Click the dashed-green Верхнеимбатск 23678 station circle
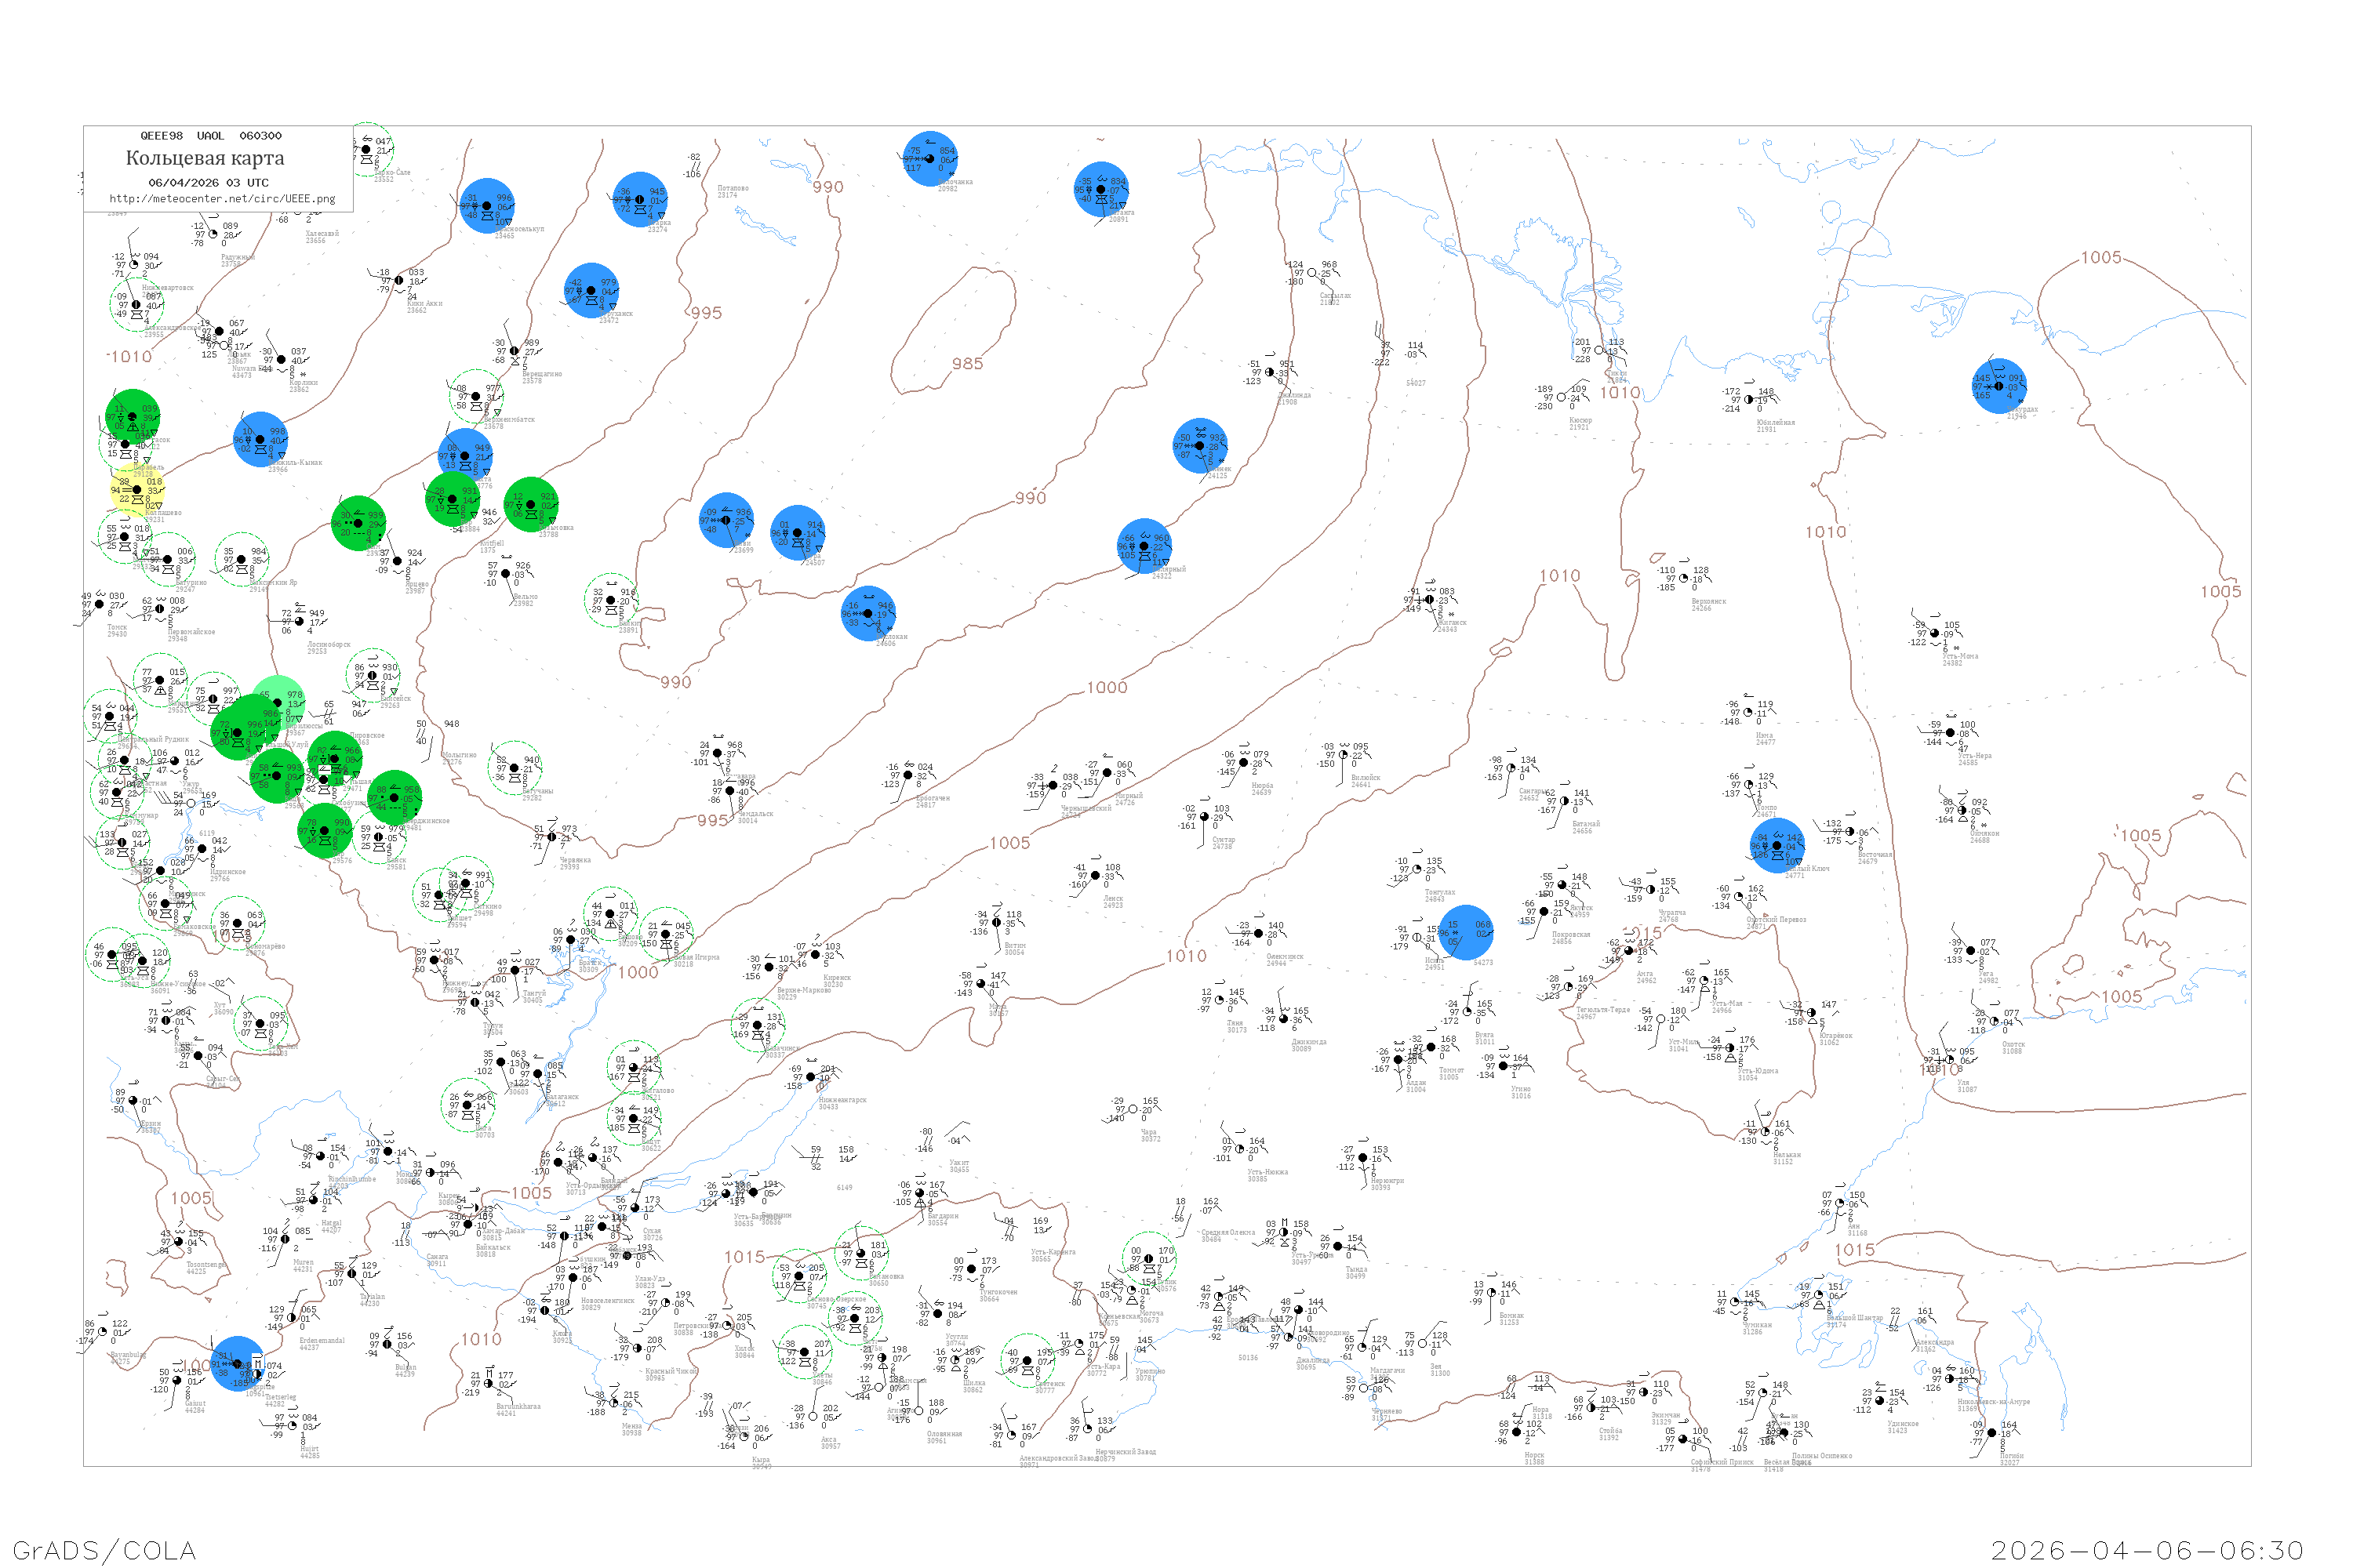 [x=475, y=396]
